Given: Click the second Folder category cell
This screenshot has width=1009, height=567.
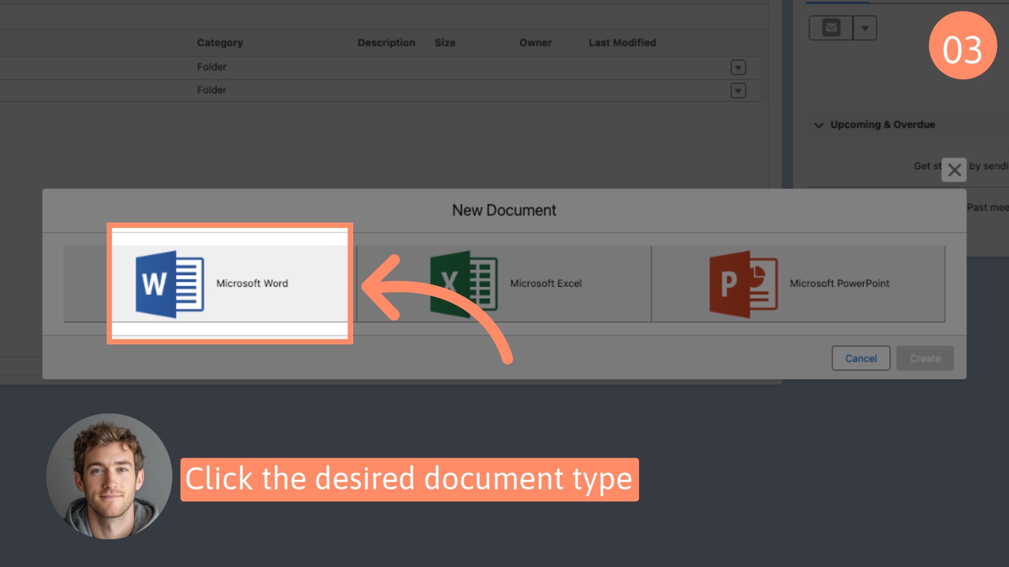Looking at the screenshot, I should pyautogui.click(x=211, y=90).
